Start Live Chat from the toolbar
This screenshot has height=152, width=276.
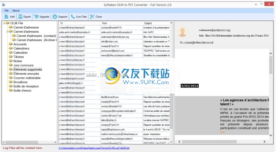(x=79, y=17)
